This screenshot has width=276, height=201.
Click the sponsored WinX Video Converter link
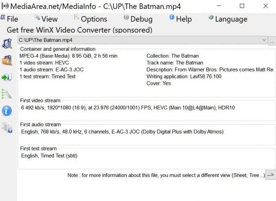pyautogui.click(x=80, y=30)
